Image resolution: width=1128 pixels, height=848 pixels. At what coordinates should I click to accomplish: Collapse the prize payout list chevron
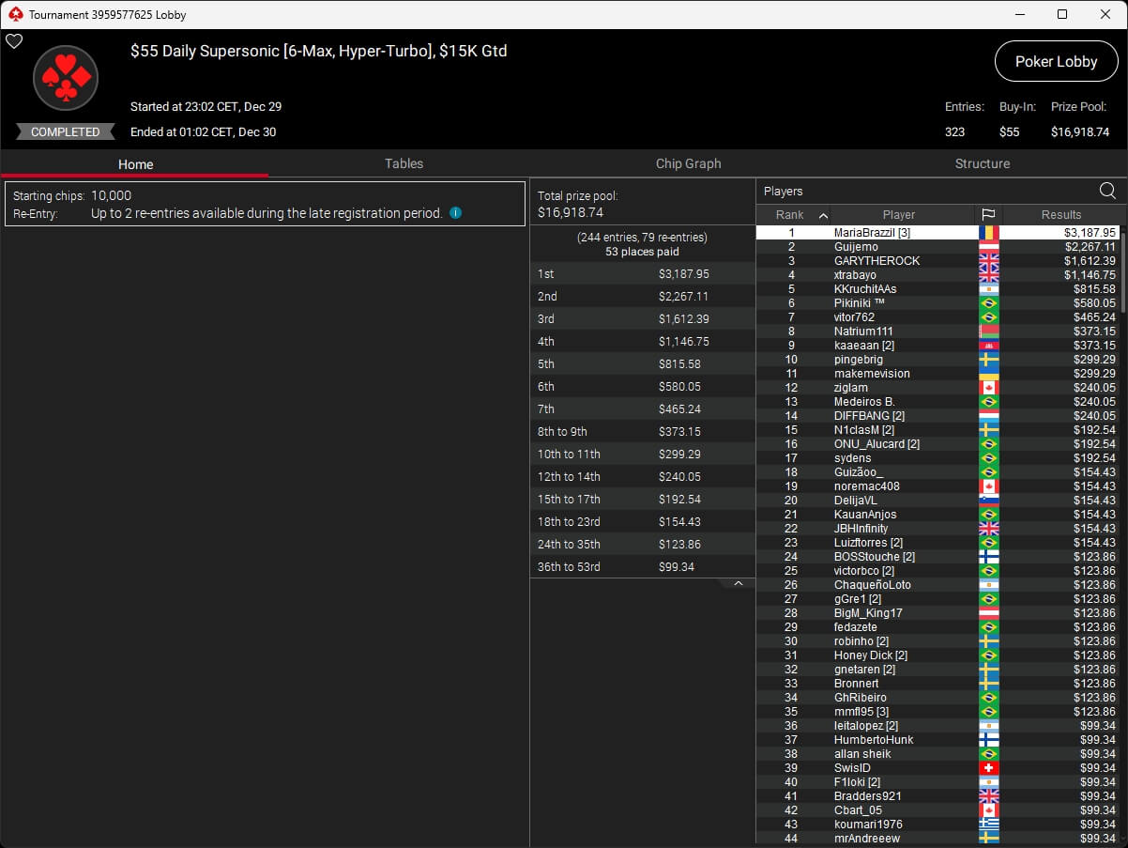click(738, 583)
